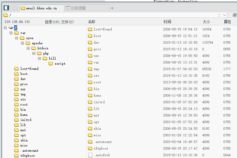This screenshot has height=158, width=237.
Task: Select tmp folder in left tree
Action: click(x=20, y=94)
